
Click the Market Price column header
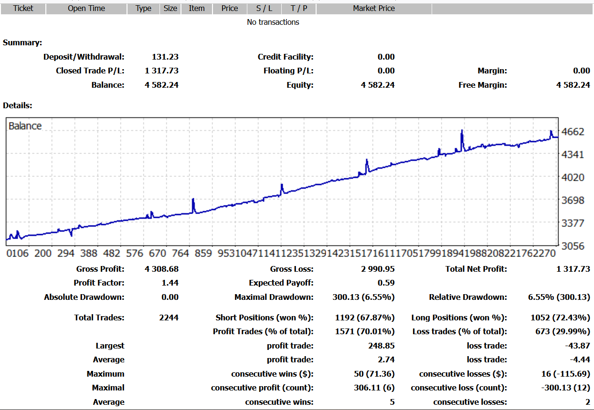tap(374, 9)
